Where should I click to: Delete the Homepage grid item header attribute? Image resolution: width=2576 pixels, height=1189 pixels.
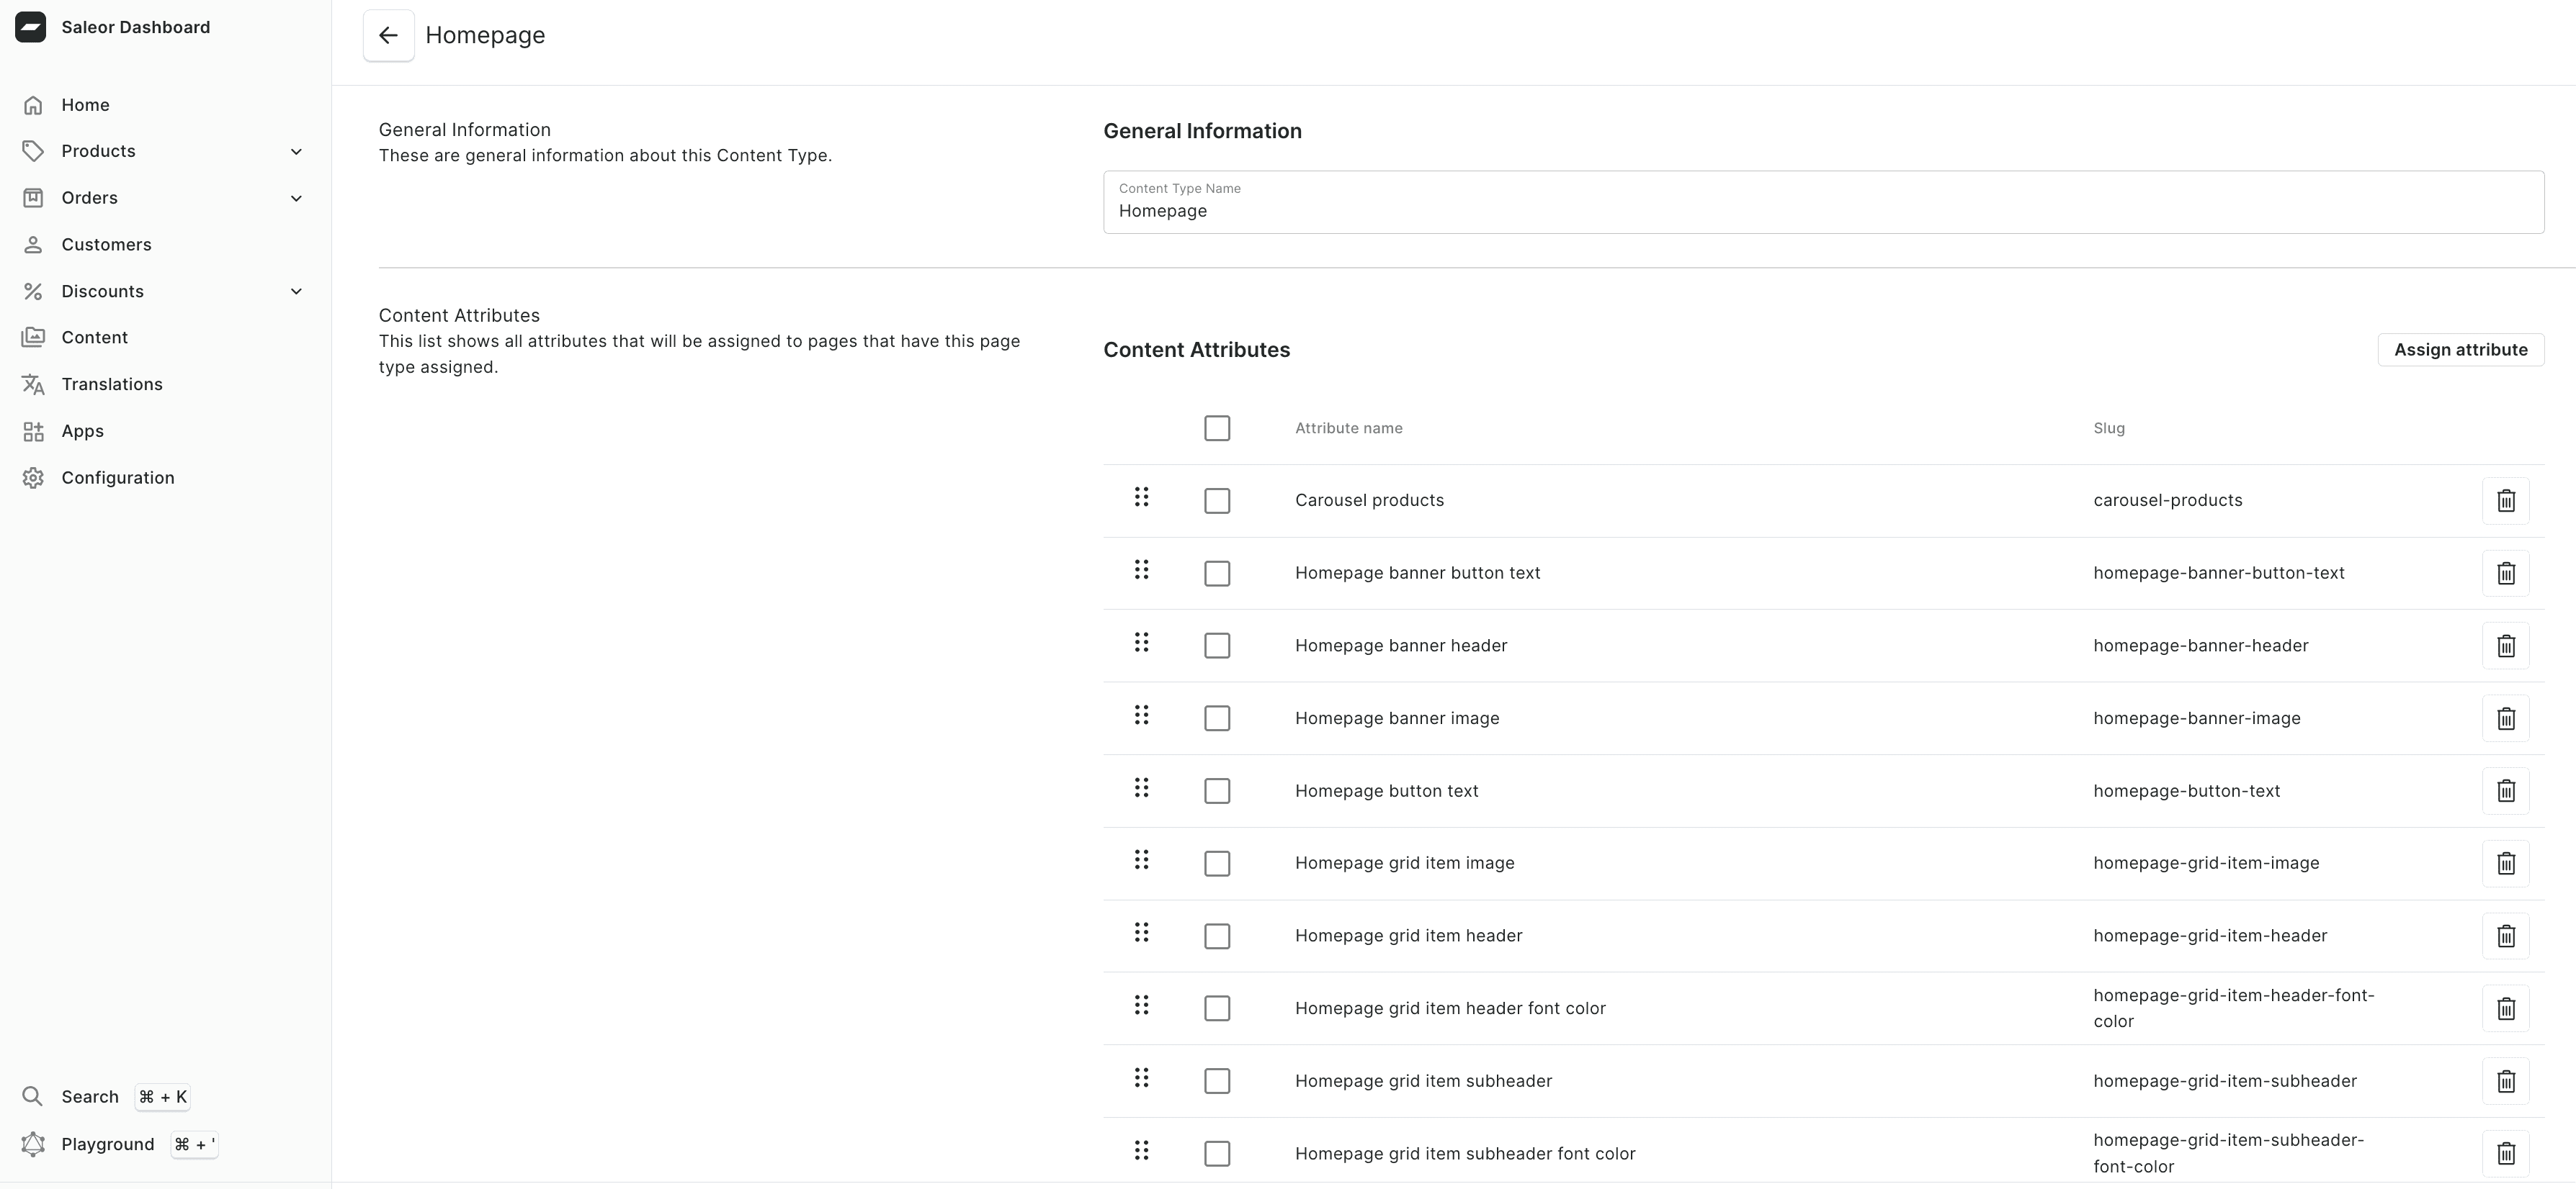coord(2505,936)
